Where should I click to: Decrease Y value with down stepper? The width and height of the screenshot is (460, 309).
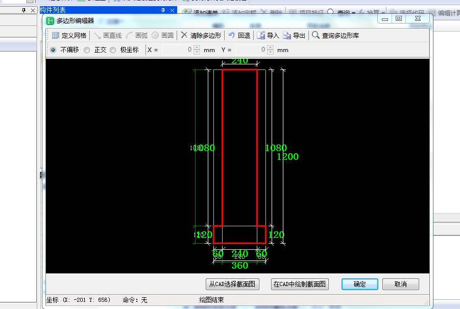[x=271, y=53]
